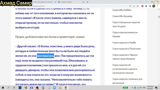Open the notification center icon
This screenshot has width=160, height=90.
pyautogui.click(x=156, y=88)
